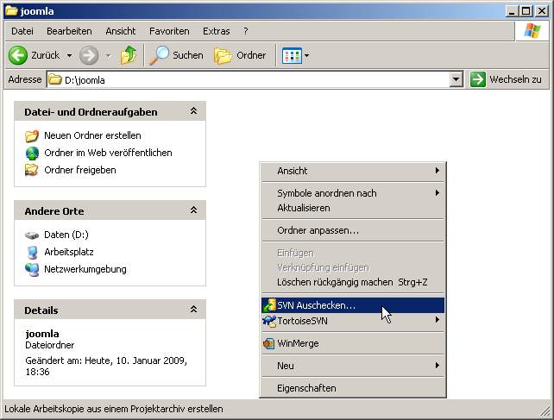The width and height of the screenshot is (554, 420).
Task: Collapse the Details panel
Action: tap(193, 310)
